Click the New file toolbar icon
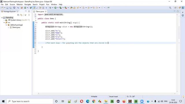This screenshot has width=185, height=104. pyautogui.click(x=2, y=8)
